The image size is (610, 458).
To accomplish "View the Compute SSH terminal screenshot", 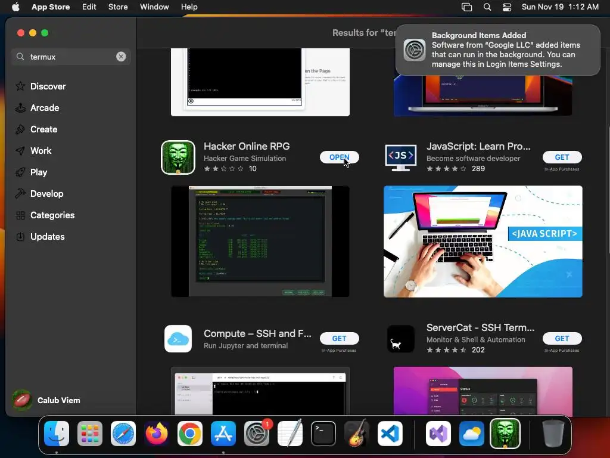I will 260,391.
